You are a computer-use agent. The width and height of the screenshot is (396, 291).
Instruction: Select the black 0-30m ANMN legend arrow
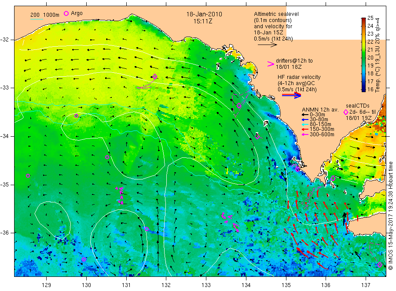coord(305,115)
